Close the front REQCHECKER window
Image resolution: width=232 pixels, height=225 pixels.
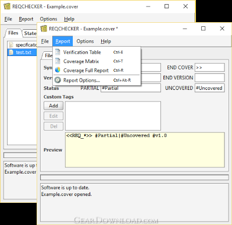click(x=222, y=29)
